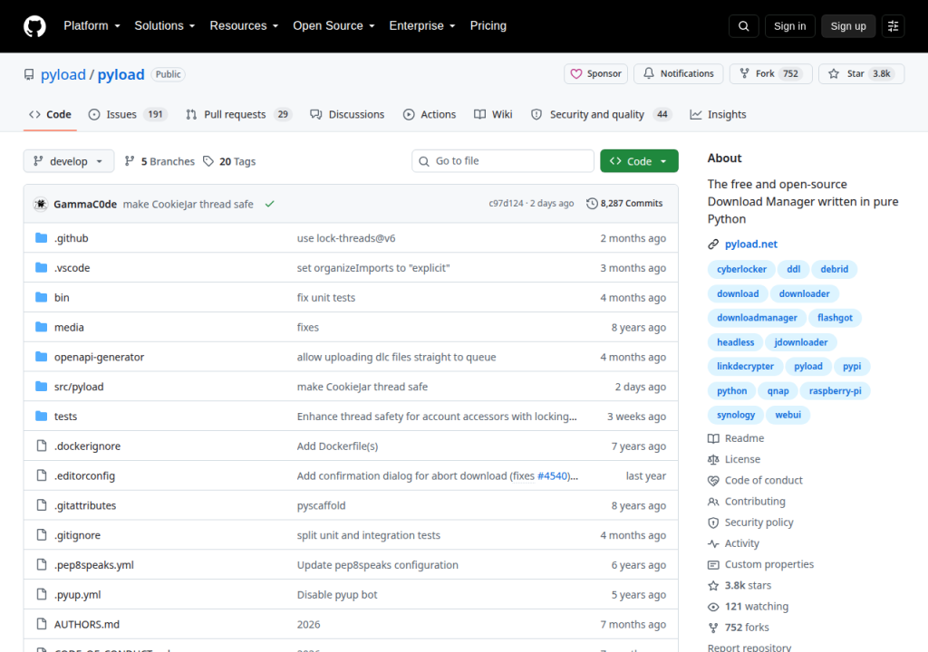Open the tests folder
The width and height of the screenshot is (928, 652).
65,417
